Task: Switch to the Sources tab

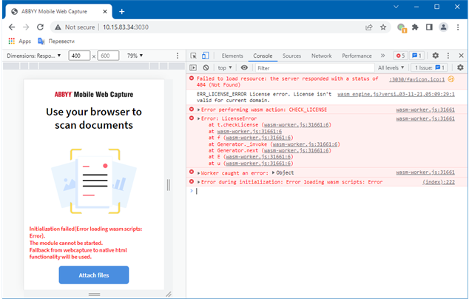Action: tap(291, 56)
